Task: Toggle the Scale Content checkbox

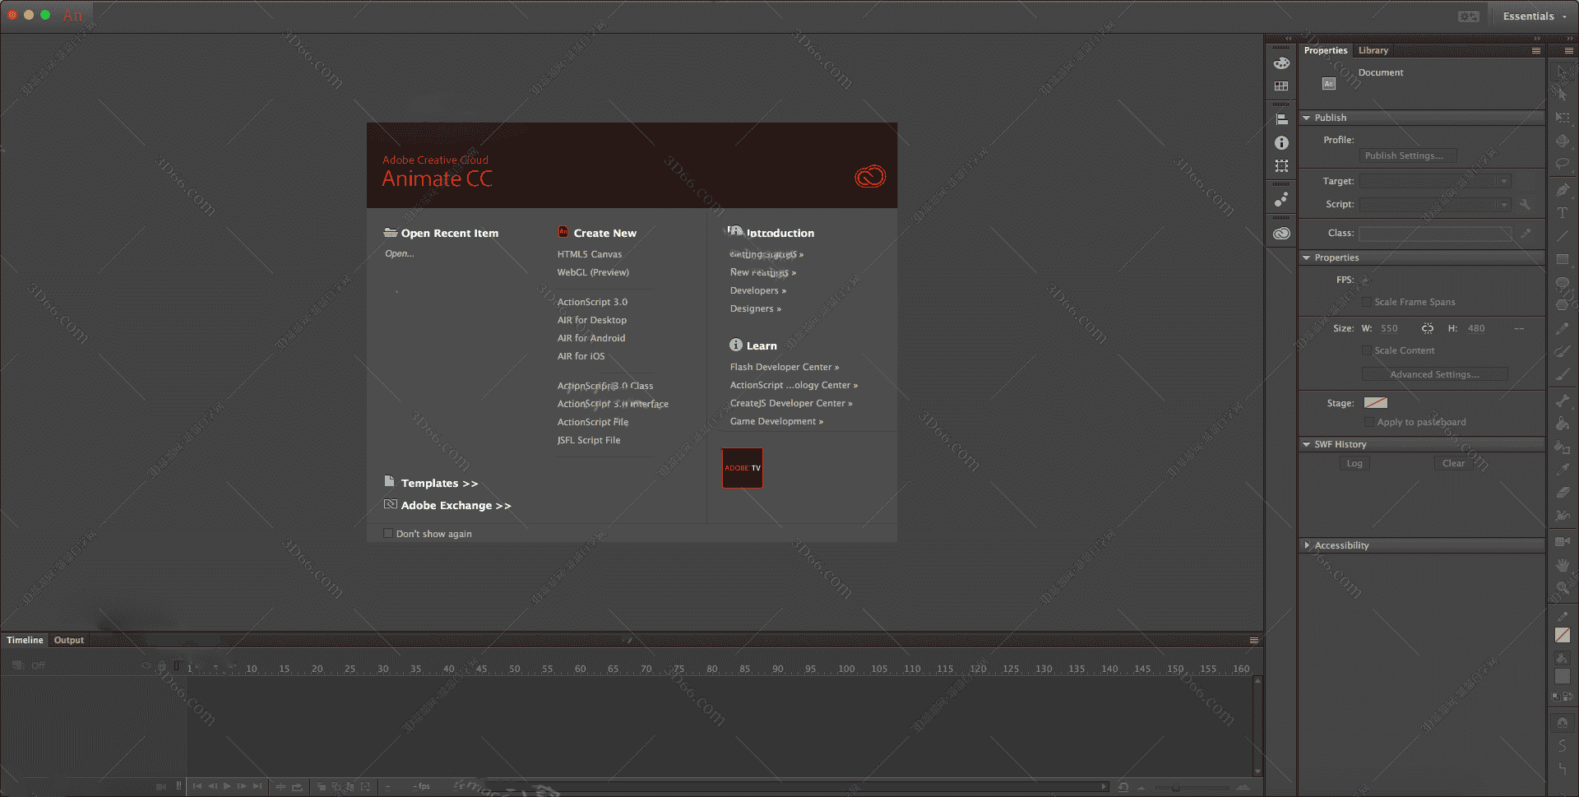Action: pyautogui.click(x=1367, y=350)
